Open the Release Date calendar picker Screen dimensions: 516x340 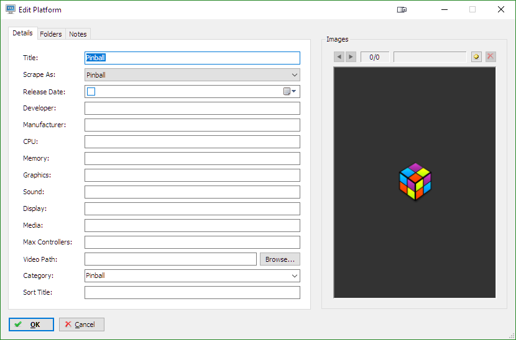(290, 91)
